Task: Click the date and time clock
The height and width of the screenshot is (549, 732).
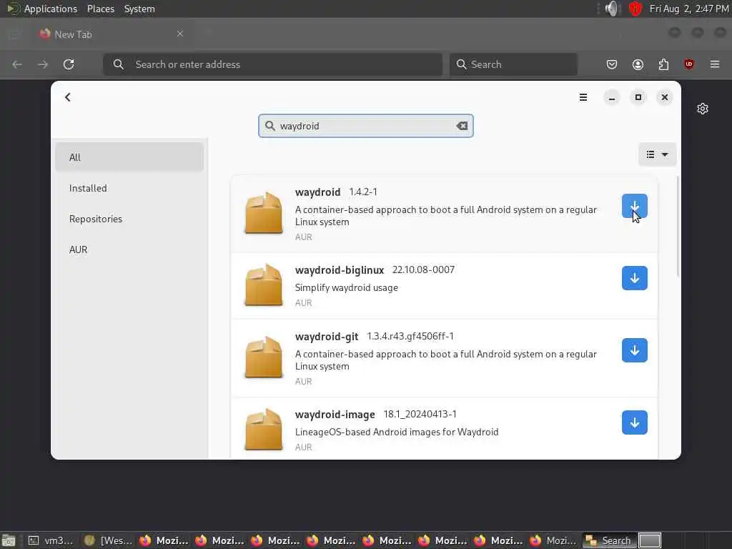Action: click(689, 9)
